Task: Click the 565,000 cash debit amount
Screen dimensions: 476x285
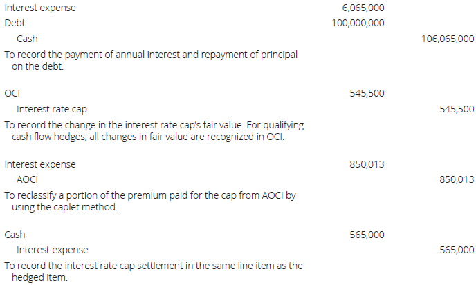Action: tap(367, 235)
